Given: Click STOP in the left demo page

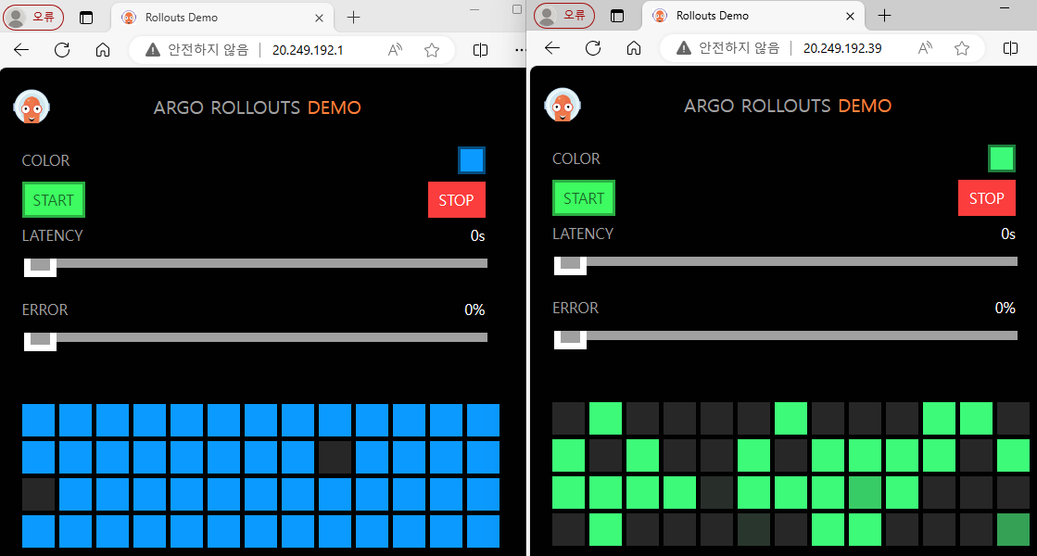Looking at the screenshot, I should tap(456, 199).
